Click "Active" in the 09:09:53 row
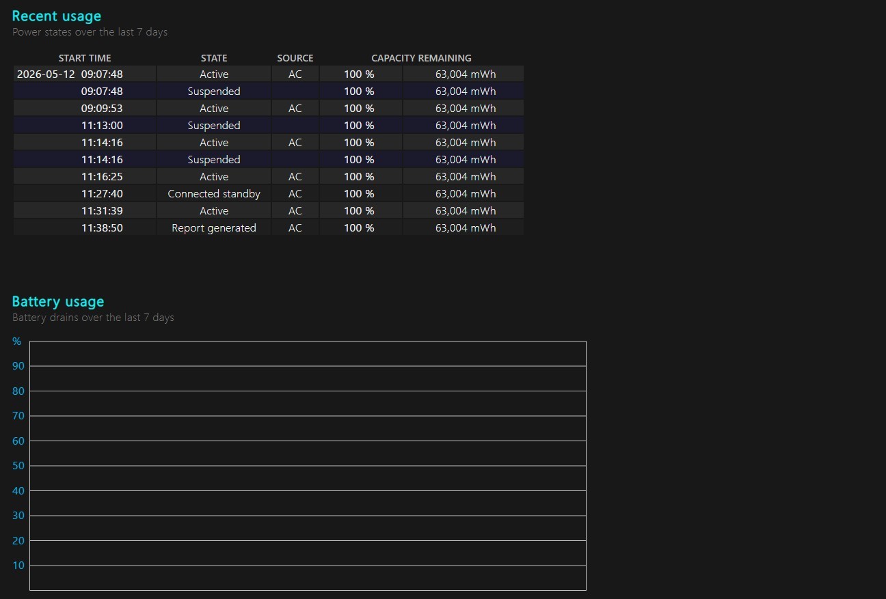This screenshot has height=599, width=886. point(214,109)
